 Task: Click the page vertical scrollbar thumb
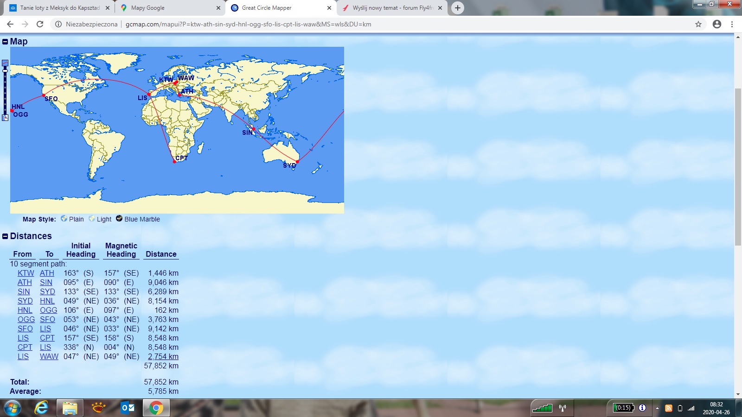738,167
